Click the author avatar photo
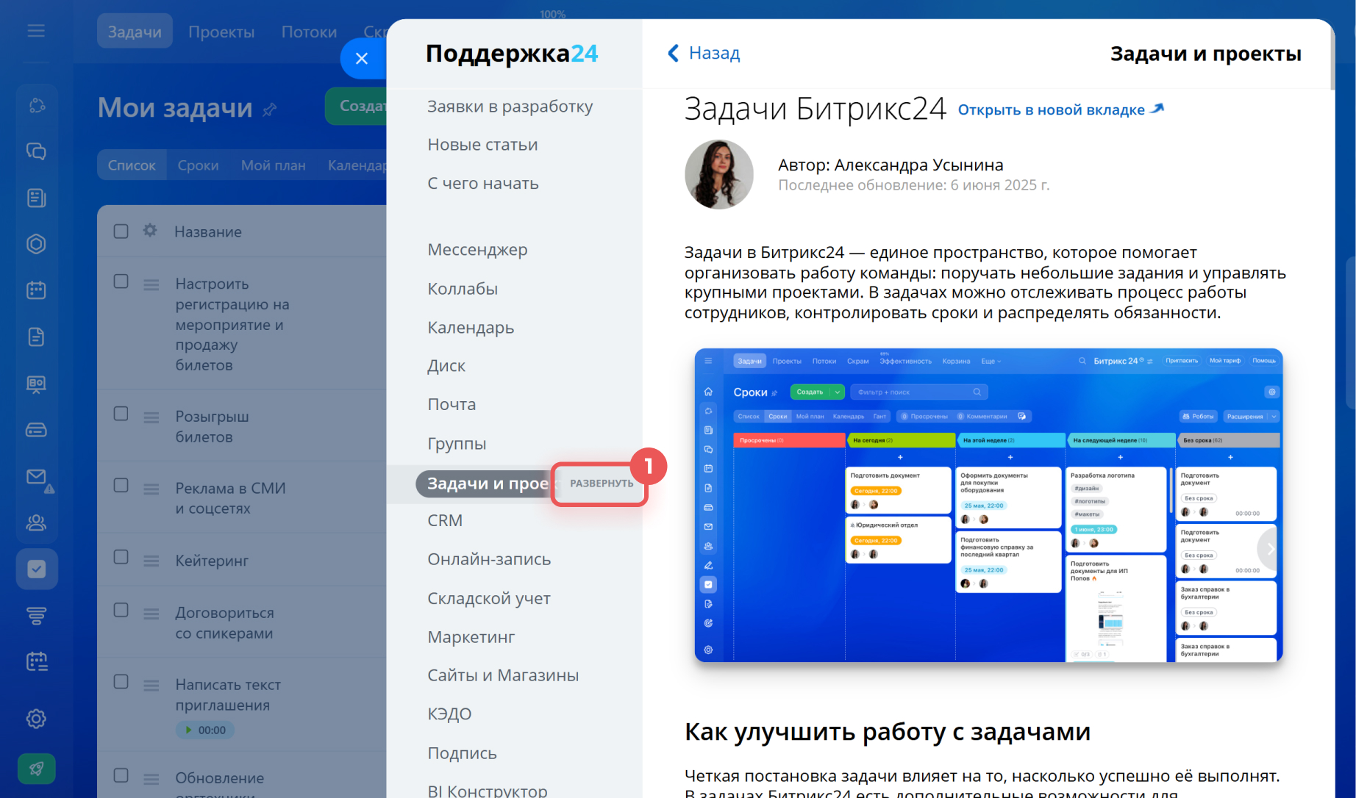The image size is (1356, 798). tap(719, 175)
